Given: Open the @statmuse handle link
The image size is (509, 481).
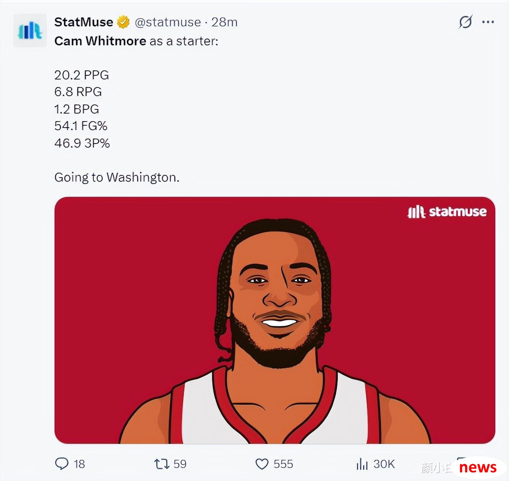Looking at the screenshot, I should click(x=168, y=22).
